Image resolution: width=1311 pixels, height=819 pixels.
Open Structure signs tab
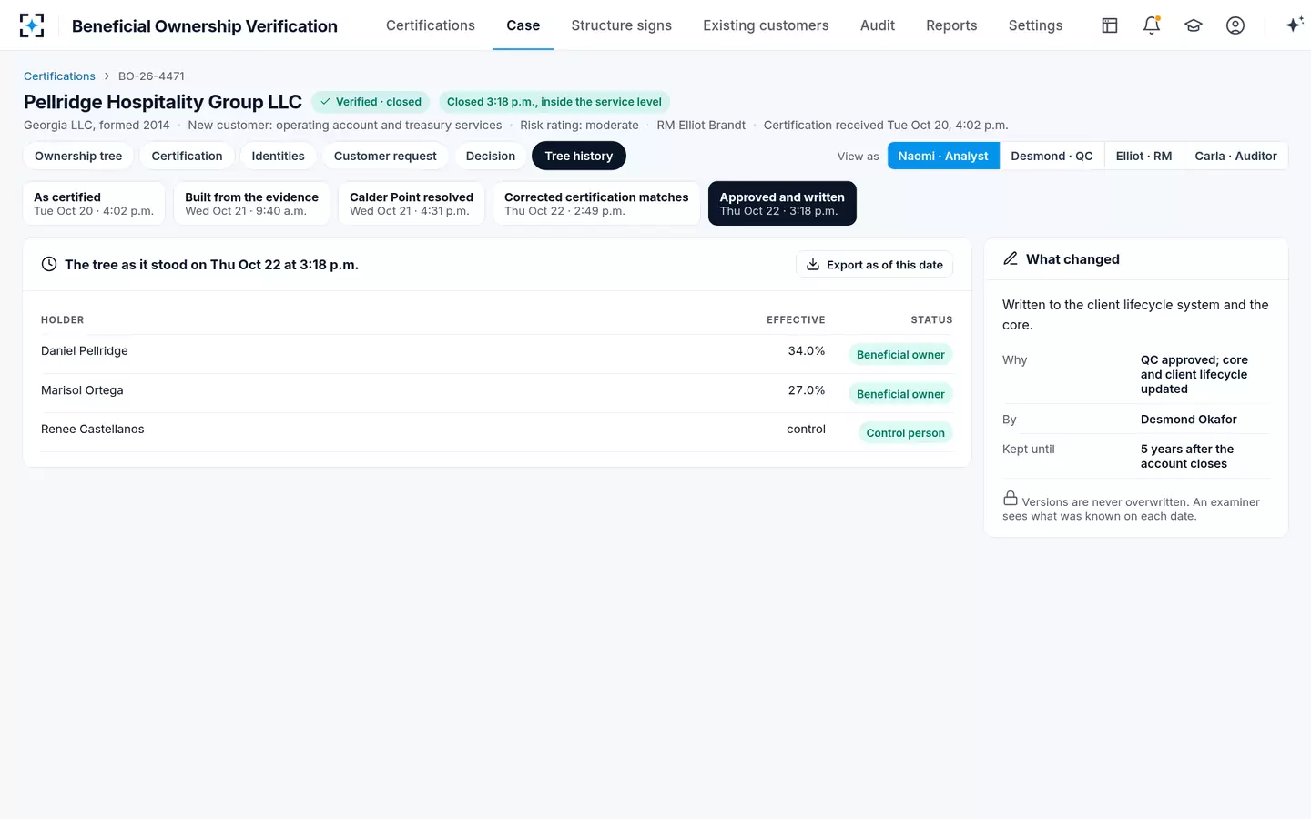click(x=622, y=25)
